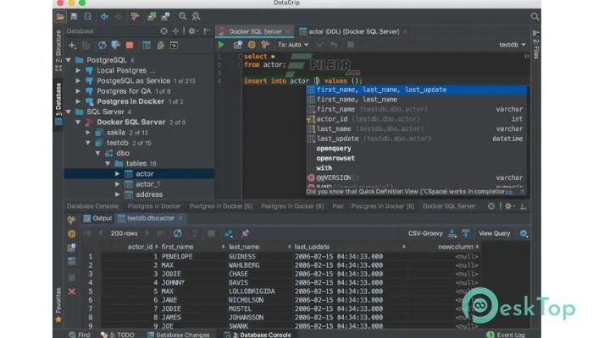Open the Find tool window
593x338 pixels.
[x=80, y=335]
